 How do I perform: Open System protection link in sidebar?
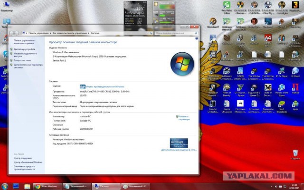[22, 60]
